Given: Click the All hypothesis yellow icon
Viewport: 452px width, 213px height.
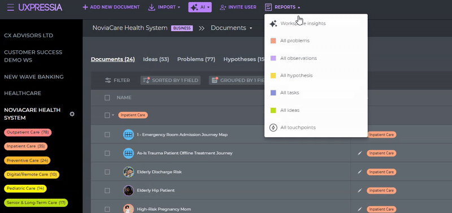Looking at the screenshot, I should 273,76.
